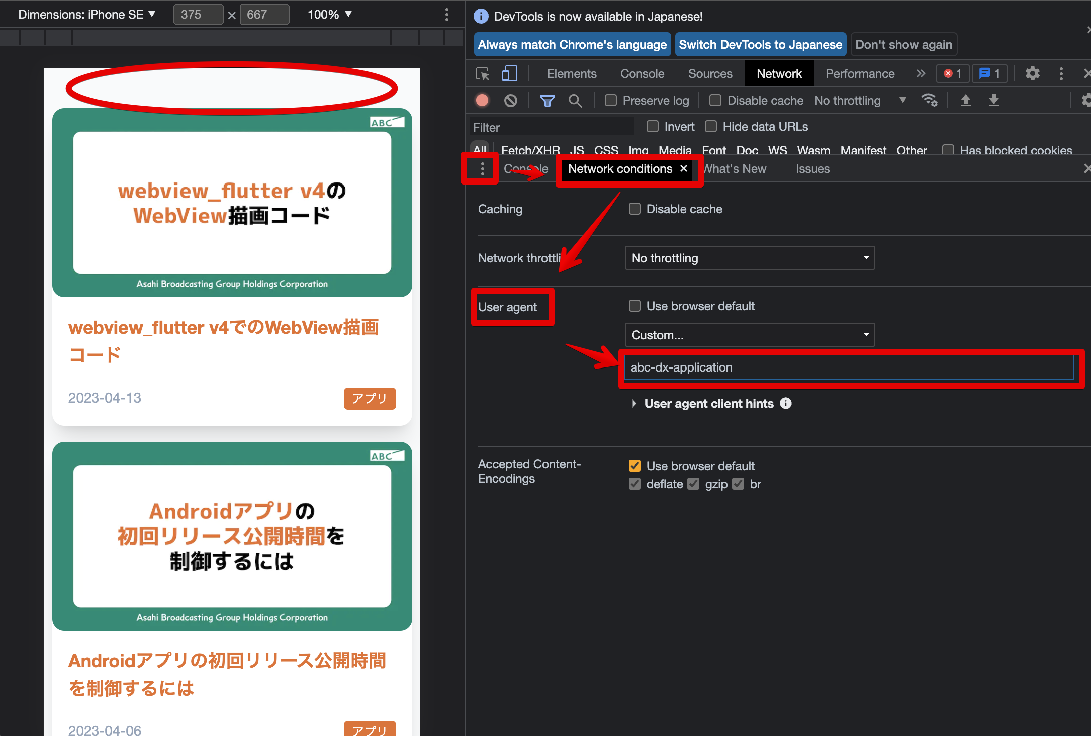Screen dimensions: 1091x736
Task: Open the Custom user agent dropdown
Action: [750, 335]
